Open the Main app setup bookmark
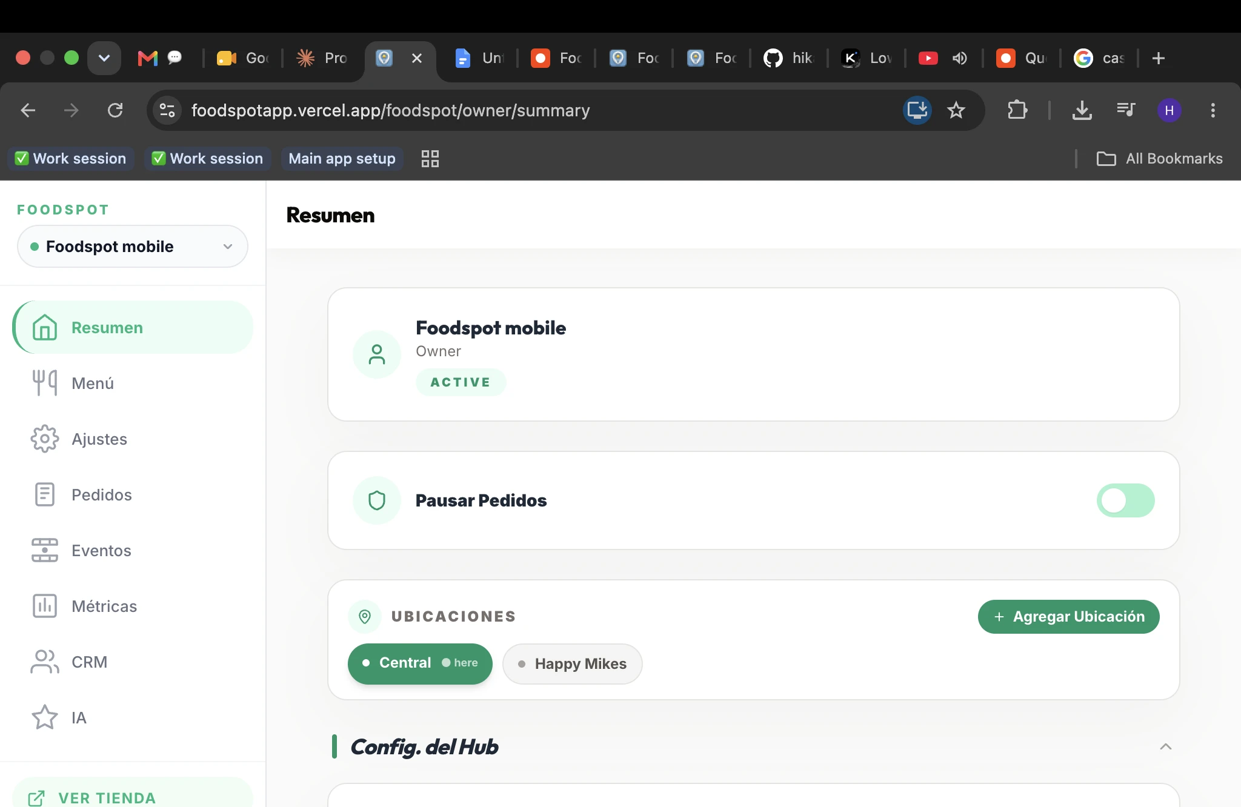Screen dimensions: 1241x807 (x=342, y=159)
